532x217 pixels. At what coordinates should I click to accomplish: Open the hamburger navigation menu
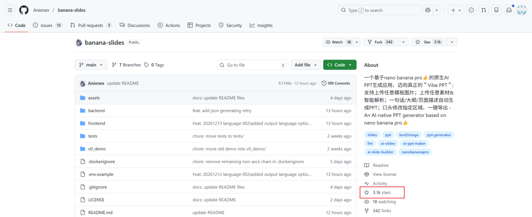click(x=10, y=10)
